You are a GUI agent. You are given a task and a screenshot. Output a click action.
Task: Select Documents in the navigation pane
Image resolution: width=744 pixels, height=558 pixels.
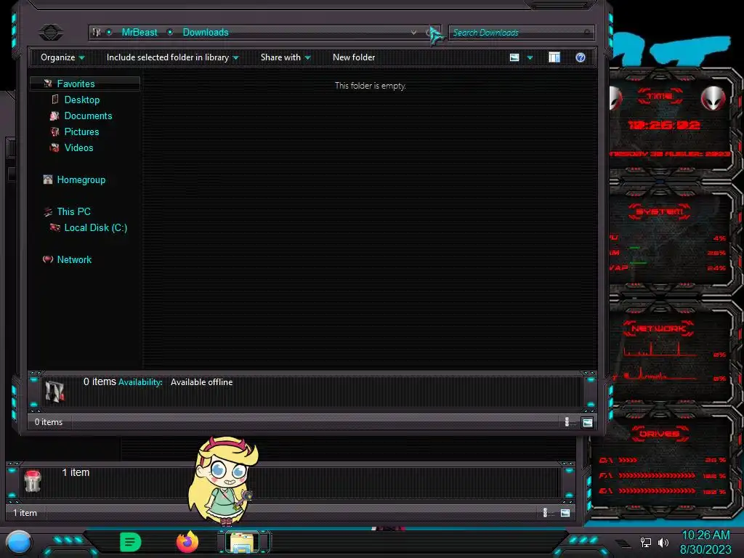coord(88,116)
